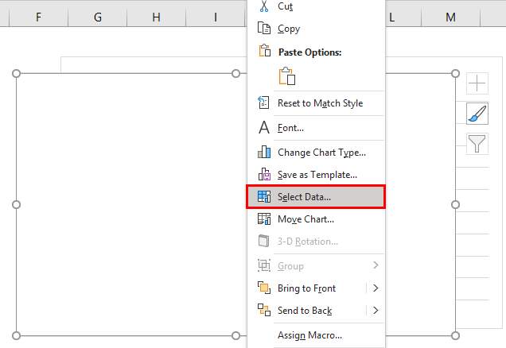Viewport: 506px width, 348px height.
Task: Expand the Send to Back submenu arrow
Action: coord(376,311)
